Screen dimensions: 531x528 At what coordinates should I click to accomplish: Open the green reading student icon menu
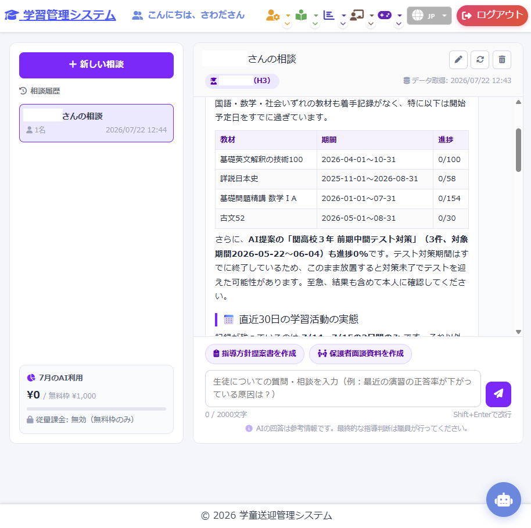[301, 15]
